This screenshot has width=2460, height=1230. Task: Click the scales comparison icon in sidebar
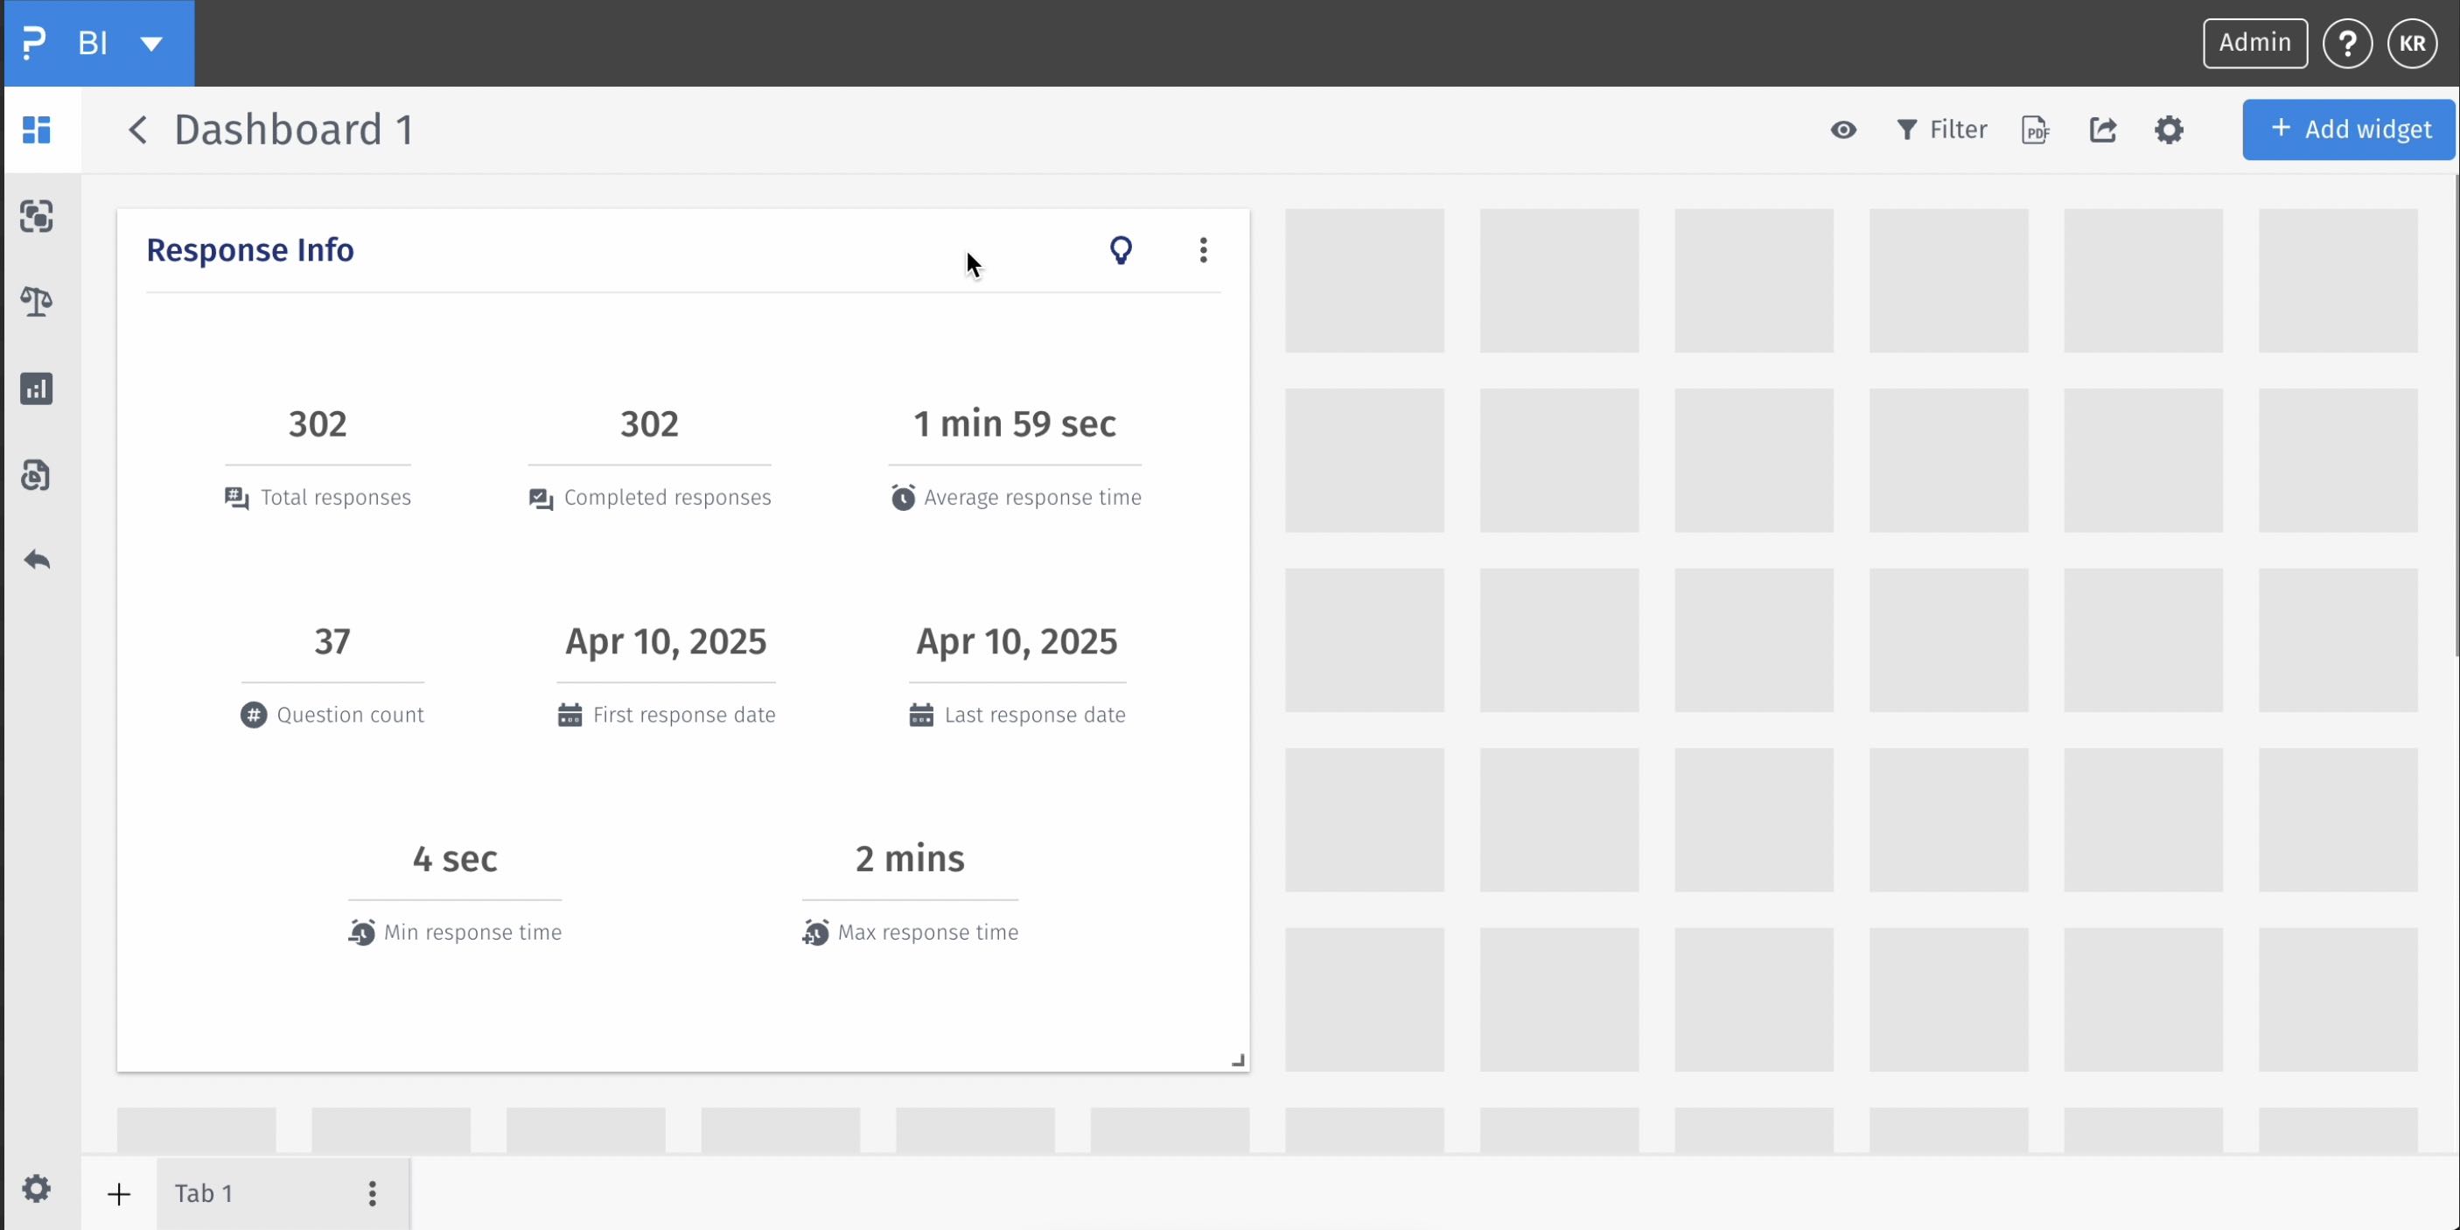pos(36,302)
